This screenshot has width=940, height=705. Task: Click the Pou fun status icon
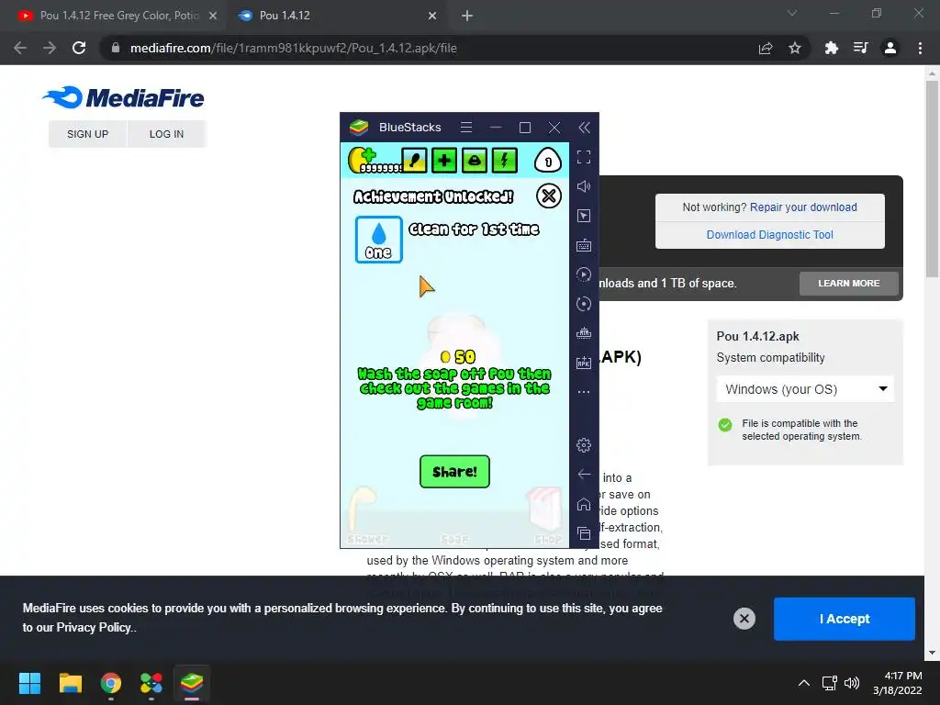pyautogui.click(x=475, y=161)
